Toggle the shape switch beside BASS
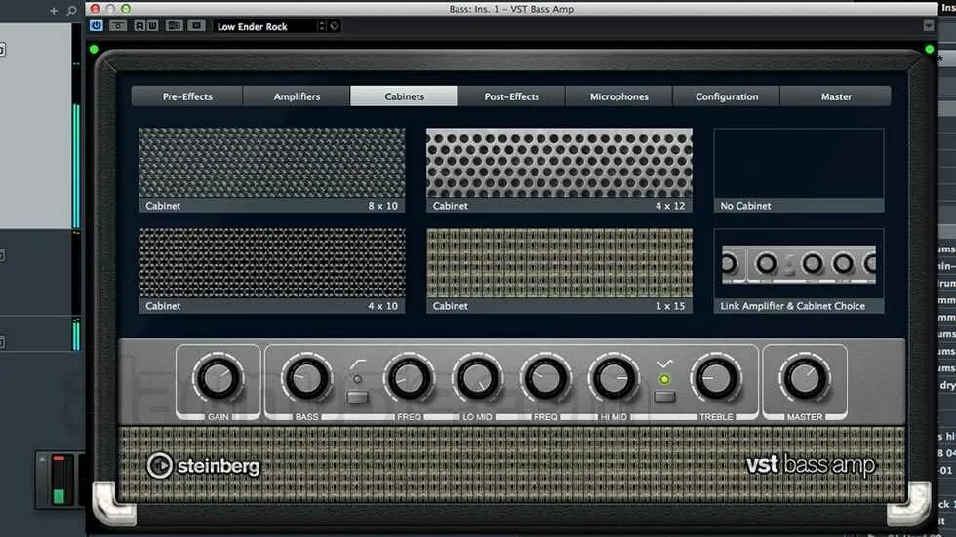Screen dimensions: 956x537 (x=358, y=398)
